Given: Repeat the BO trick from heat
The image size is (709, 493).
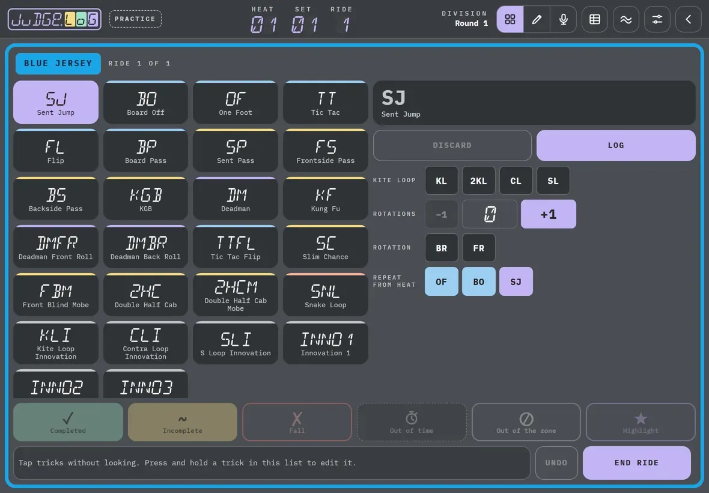Looking at the screenshot, I should (478, 281).
